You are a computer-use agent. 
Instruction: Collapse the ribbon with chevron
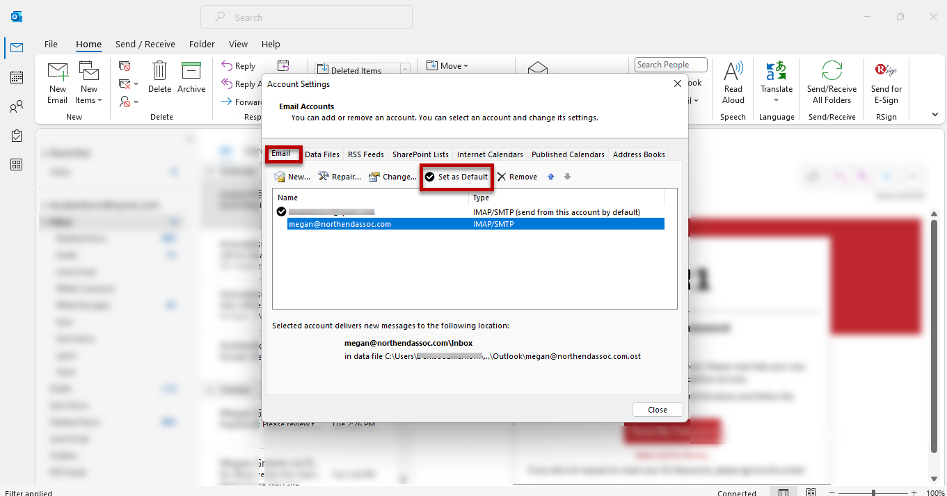[934, 115]
